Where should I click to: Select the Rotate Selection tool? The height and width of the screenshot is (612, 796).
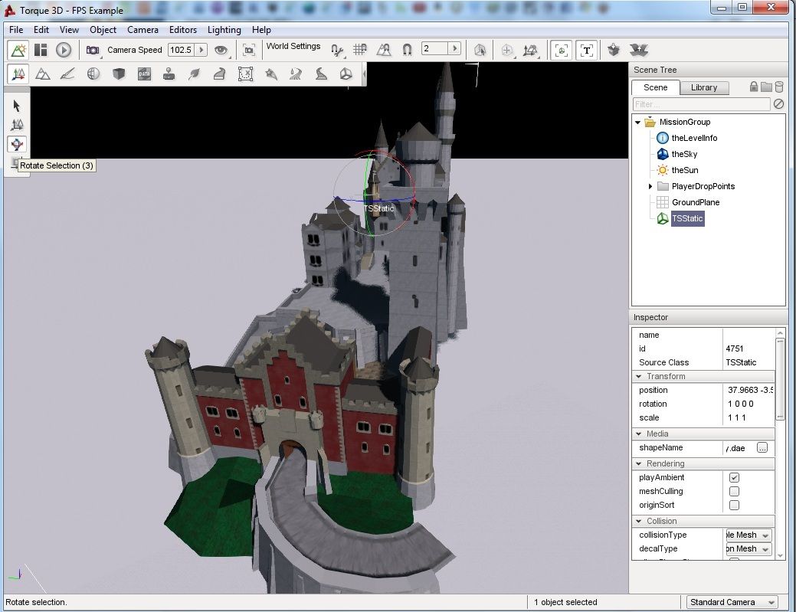tap(17, 144)
